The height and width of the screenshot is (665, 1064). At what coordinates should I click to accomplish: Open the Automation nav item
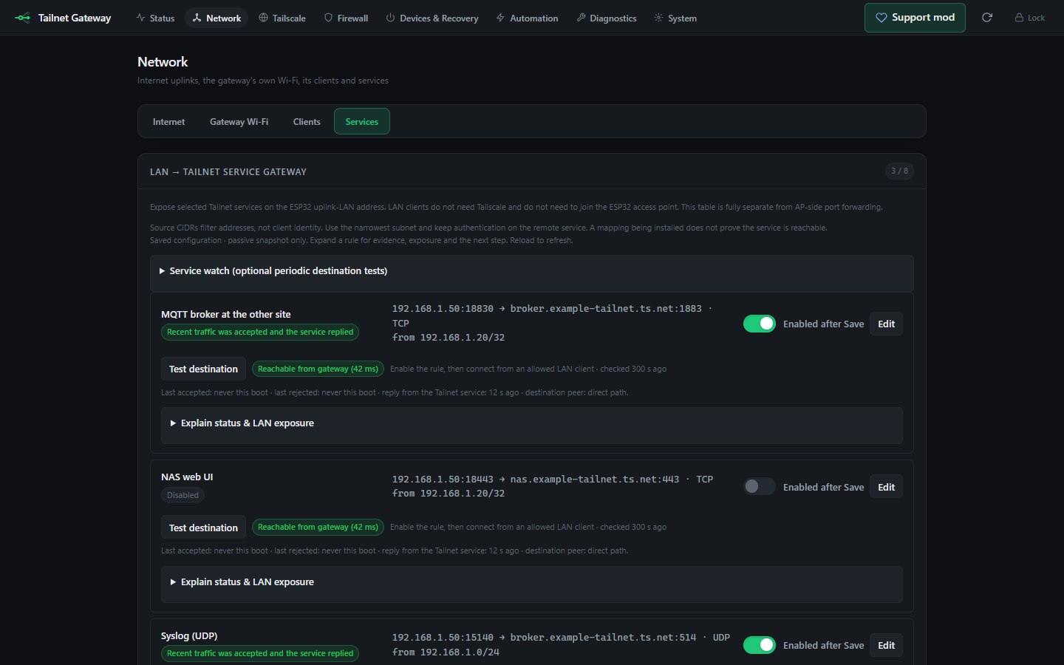pyautogui.click(x=527, y=18)
